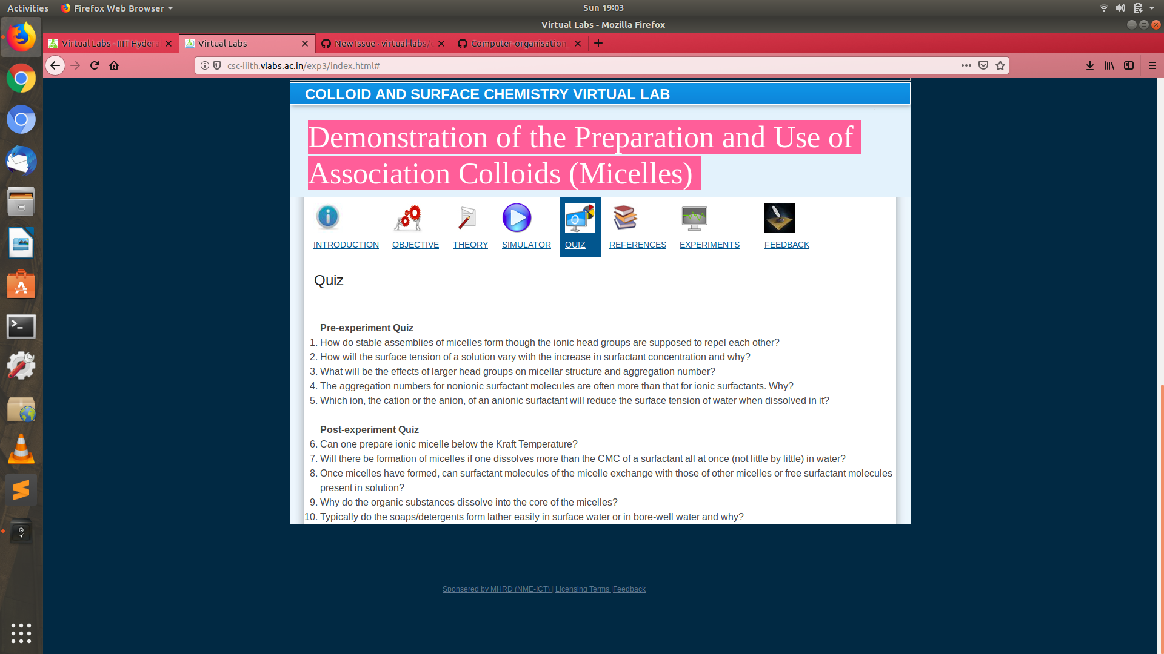The width and height of the screenshot is (1164, 654).
Task: Open the References books icon
Action: [x=625, y=217]
